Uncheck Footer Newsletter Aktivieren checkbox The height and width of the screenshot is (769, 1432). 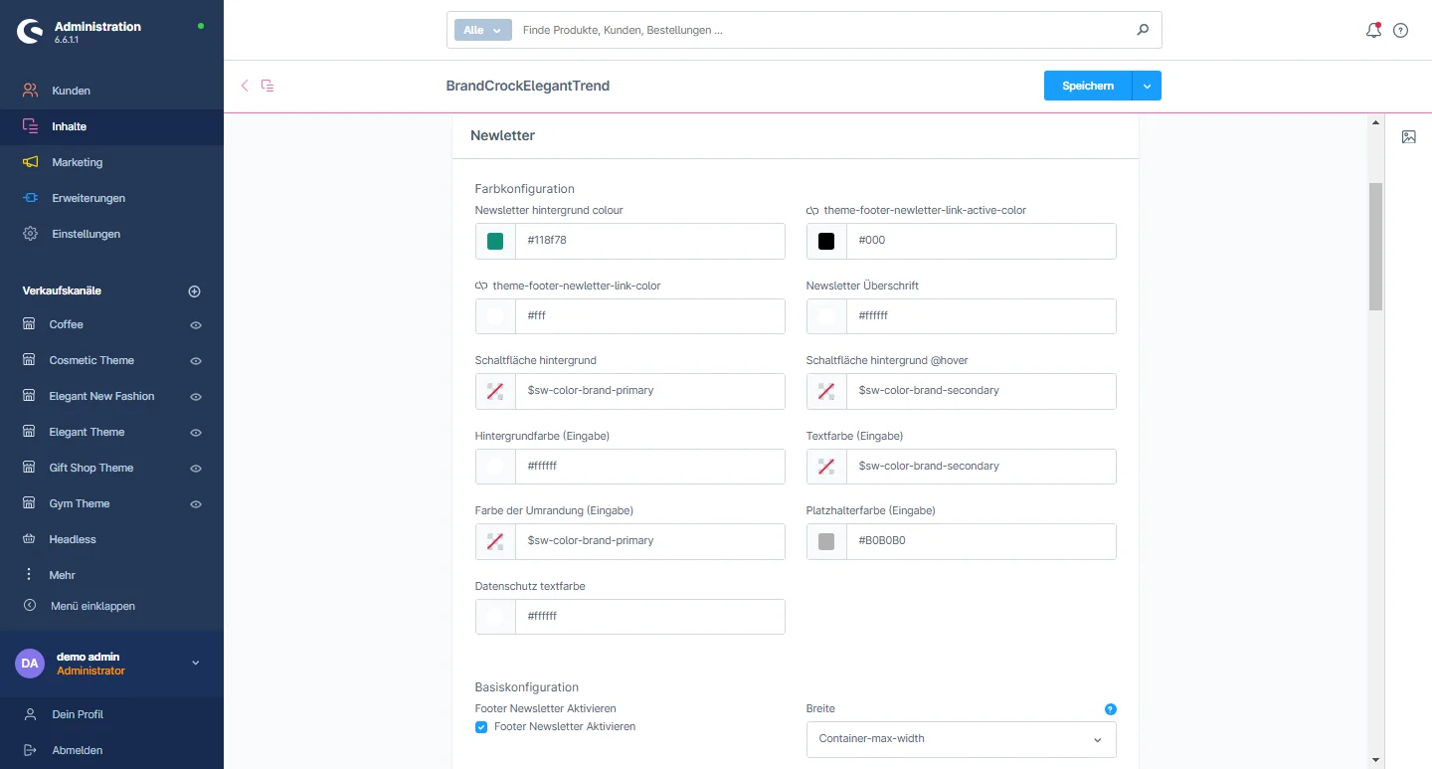point(481,727)
